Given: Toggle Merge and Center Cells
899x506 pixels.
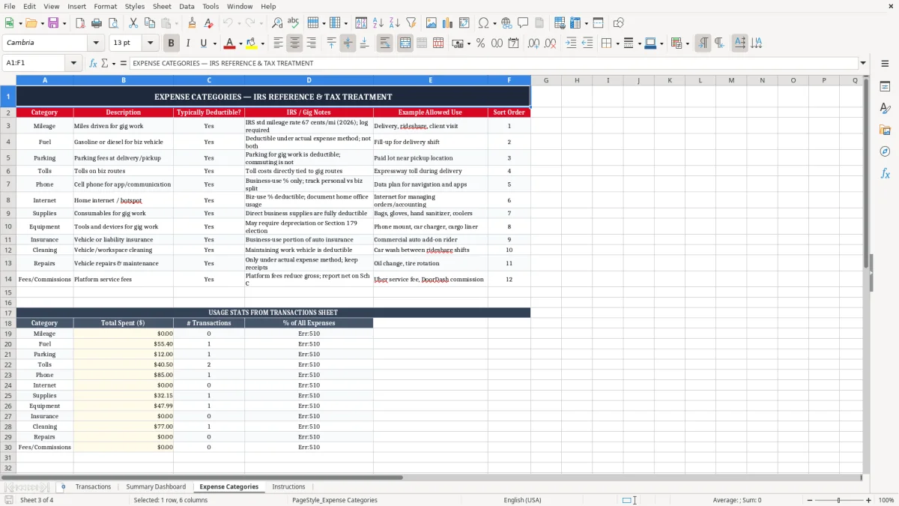Looking at the screenshot, I should (405, 43).
